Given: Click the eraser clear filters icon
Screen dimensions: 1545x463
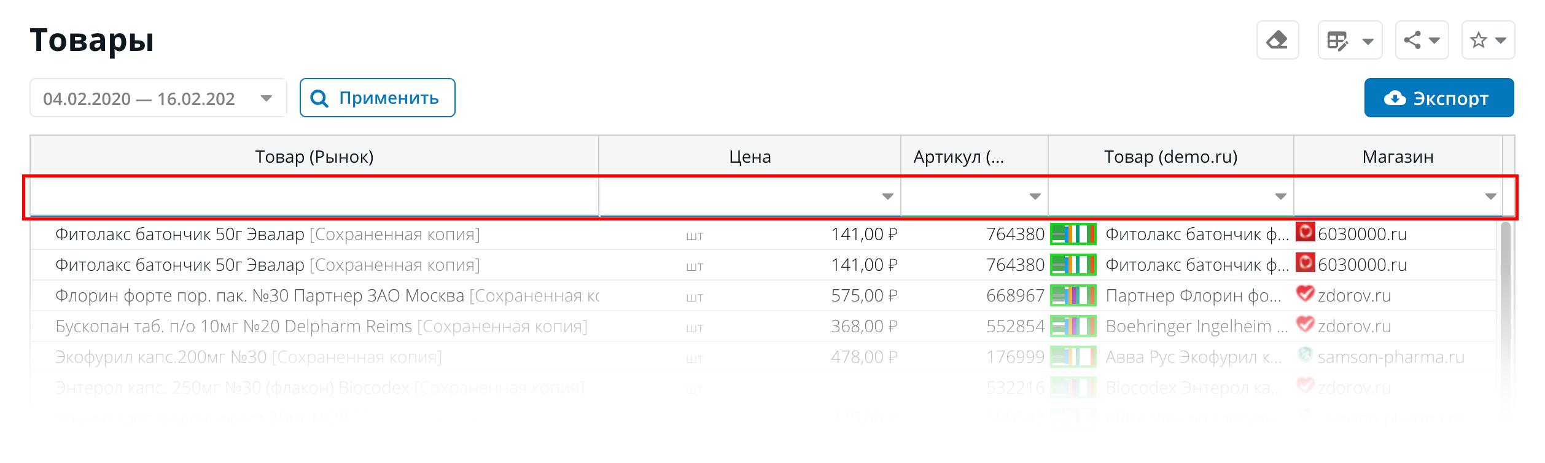Looking at the screenshot, I should [1277, 41].
